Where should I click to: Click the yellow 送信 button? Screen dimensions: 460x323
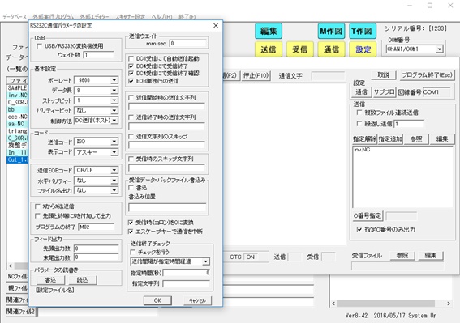click(x=269, y=49)
